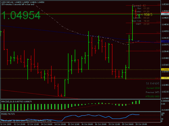Click the Fibonacci 23.6 level label
169x126 pixels.
click(158, 22)
